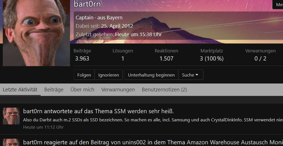Open the Beiträge tab
Viewport: 283px width, 146px height.
click(x=54, y=89)
